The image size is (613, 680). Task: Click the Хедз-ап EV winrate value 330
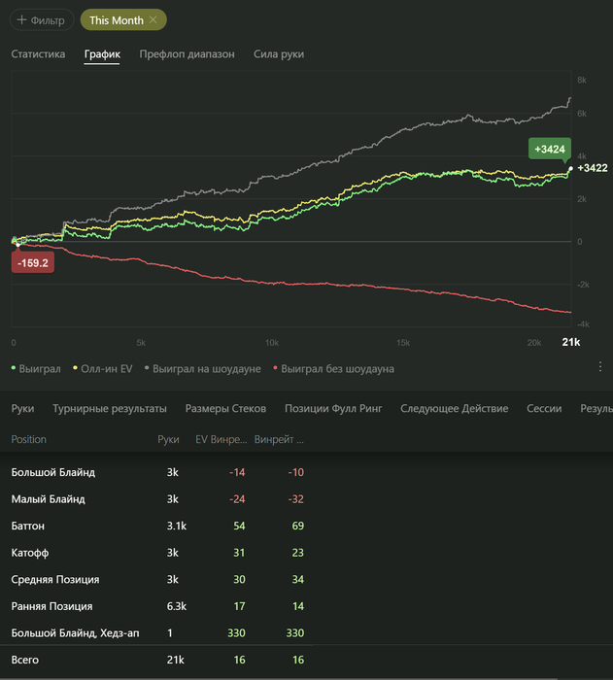[x=236, y=633]
